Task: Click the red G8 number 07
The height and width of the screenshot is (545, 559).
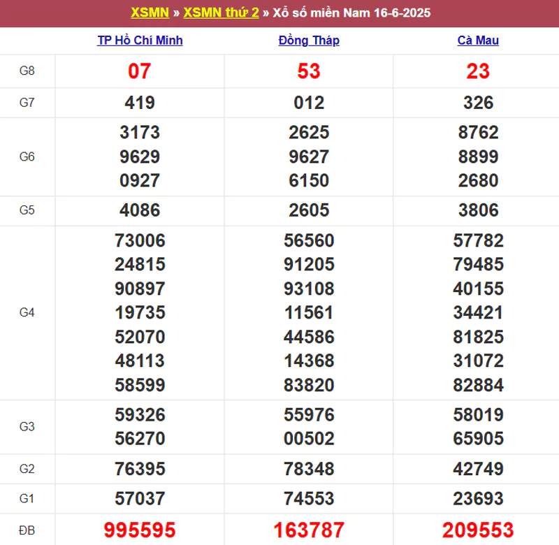Action: [x=139, y=71]
